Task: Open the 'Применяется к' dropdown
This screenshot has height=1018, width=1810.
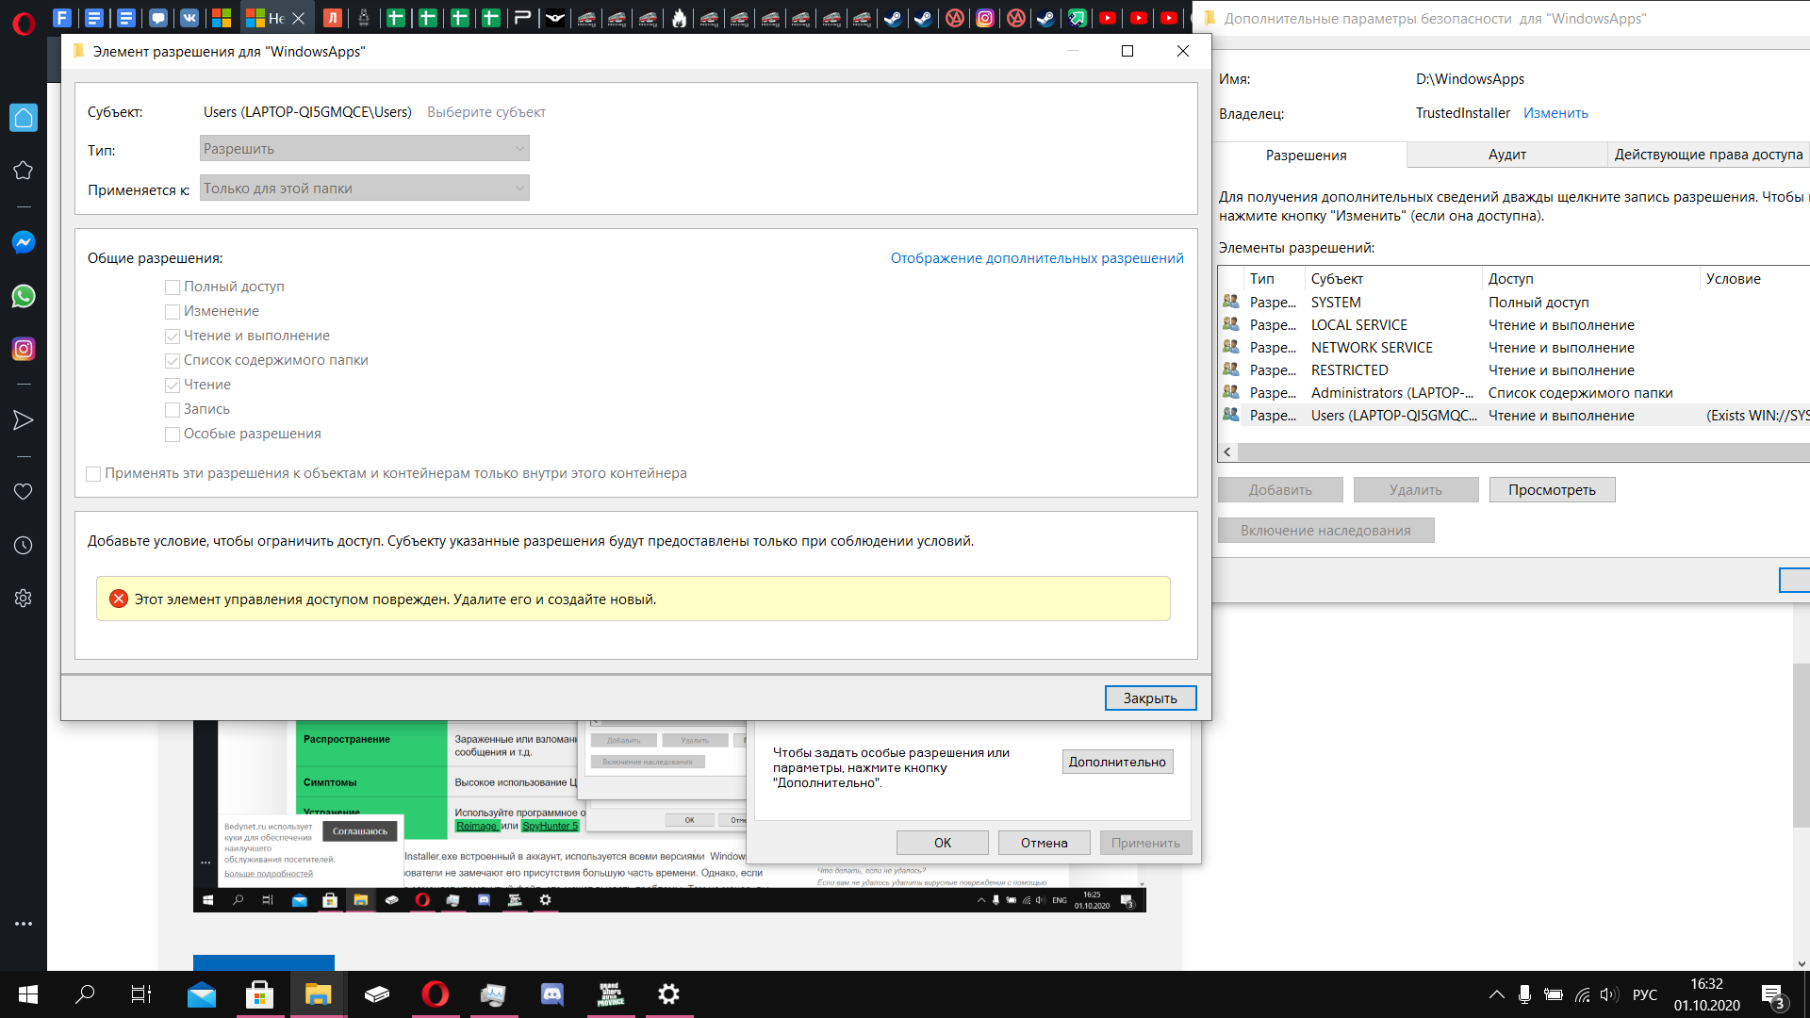Action: coord(364,189)
